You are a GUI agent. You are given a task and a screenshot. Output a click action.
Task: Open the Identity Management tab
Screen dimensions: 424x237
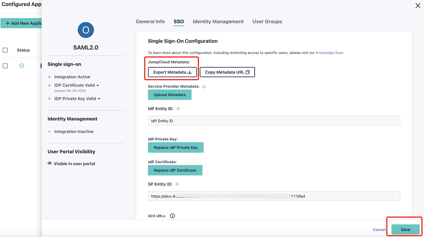[218, 21]
